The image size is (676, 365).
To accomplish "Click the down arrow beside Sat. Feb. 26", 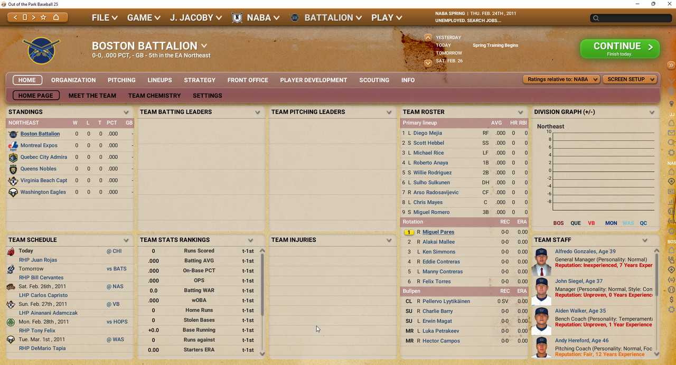I will pyautogui.click(x=428, y=63).
